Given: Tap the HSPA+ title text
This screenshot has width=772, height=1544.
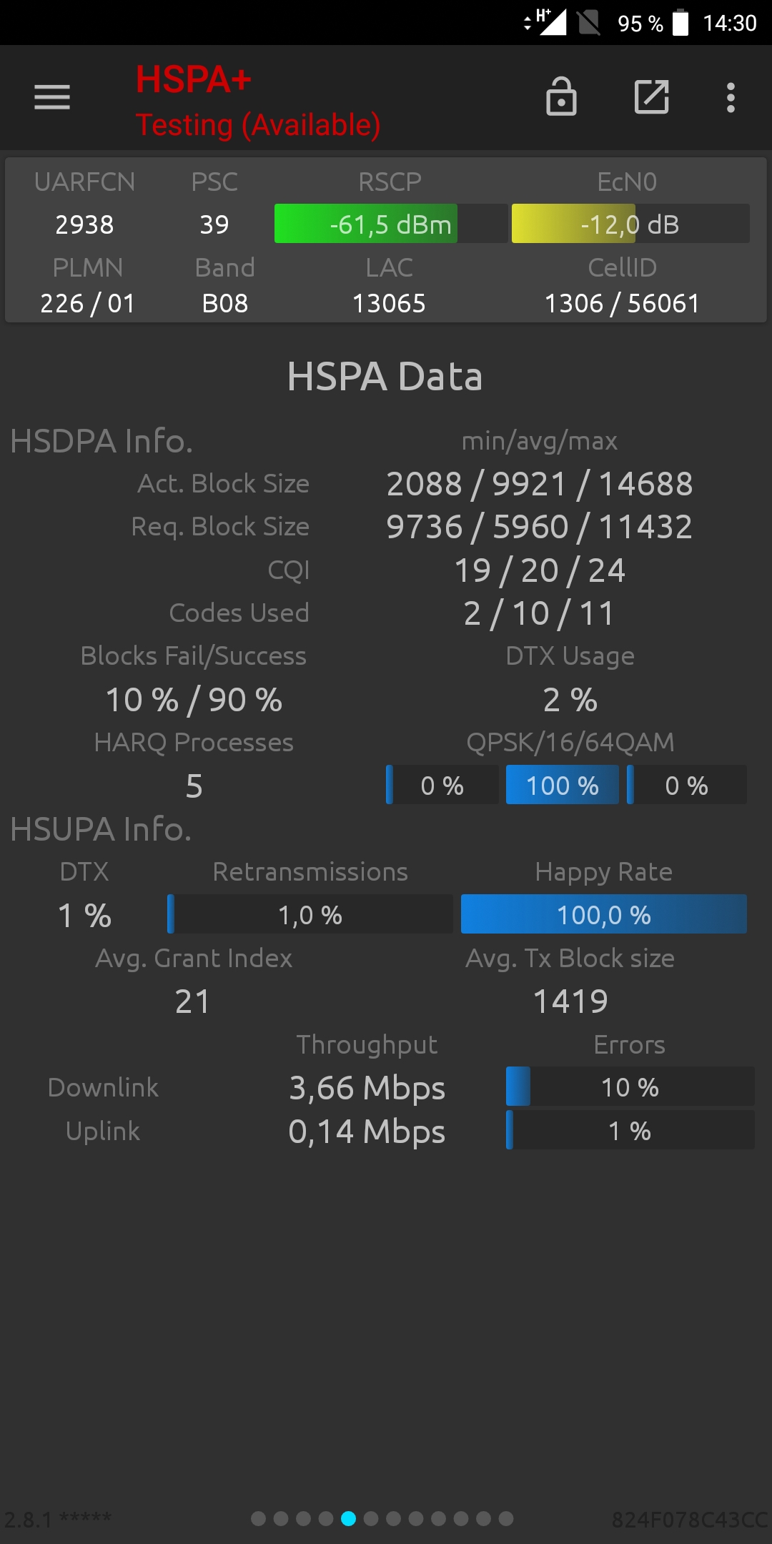Looking at the screenshot, I should coord(194,79).
